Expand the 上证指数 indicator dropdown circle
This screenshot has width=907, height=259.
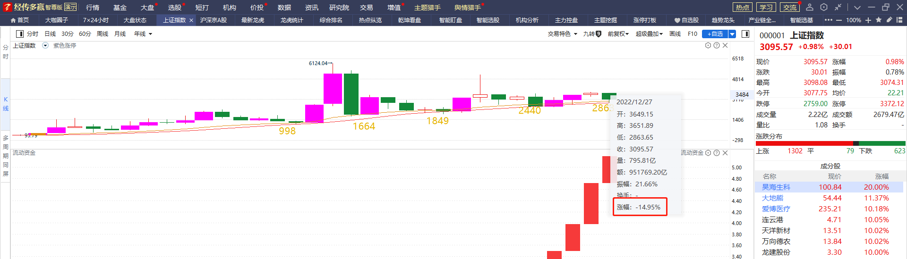click(45, 46)
